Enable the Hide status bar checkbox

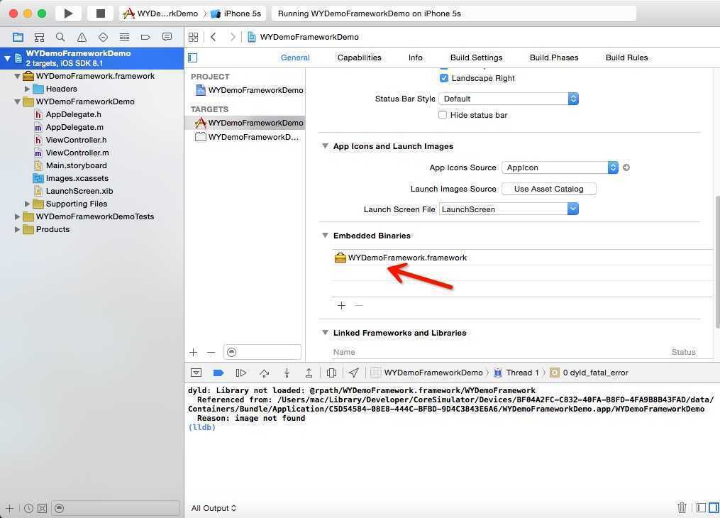click(443, 115)
